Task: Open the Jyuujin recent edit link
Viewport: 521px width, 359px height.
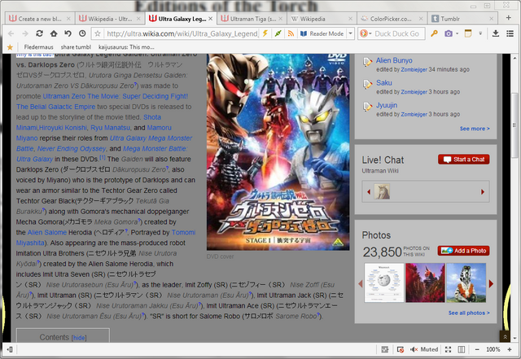Action: (x=387, y=105)
